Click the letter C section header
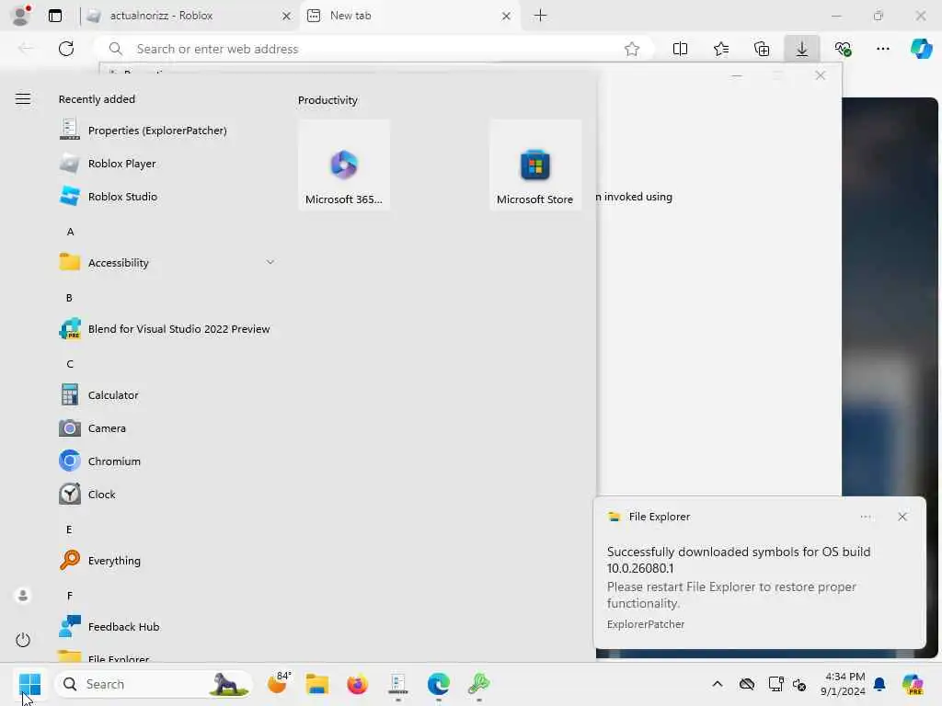The width and height of the screenshot is (942, 706). (x=70, y=364)
